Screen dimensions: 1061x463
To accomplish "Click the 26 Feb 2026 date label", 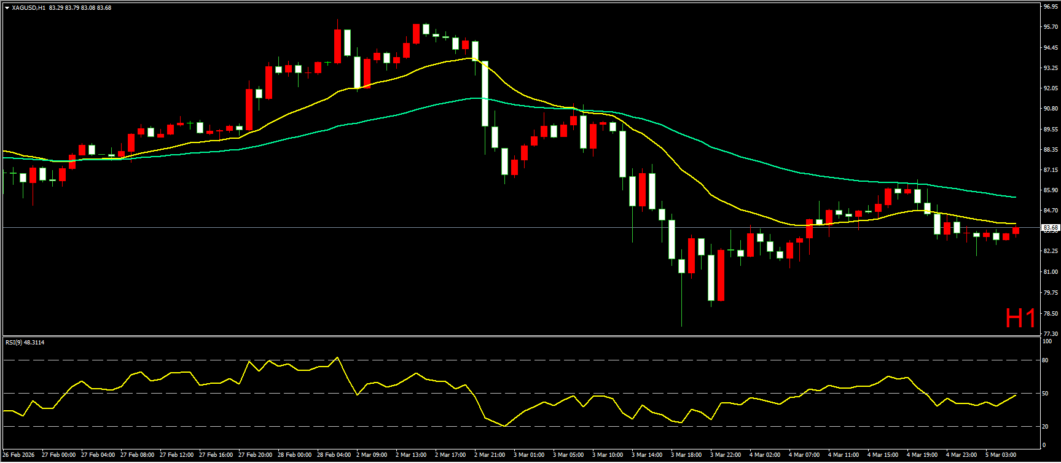I will (19, 455).
